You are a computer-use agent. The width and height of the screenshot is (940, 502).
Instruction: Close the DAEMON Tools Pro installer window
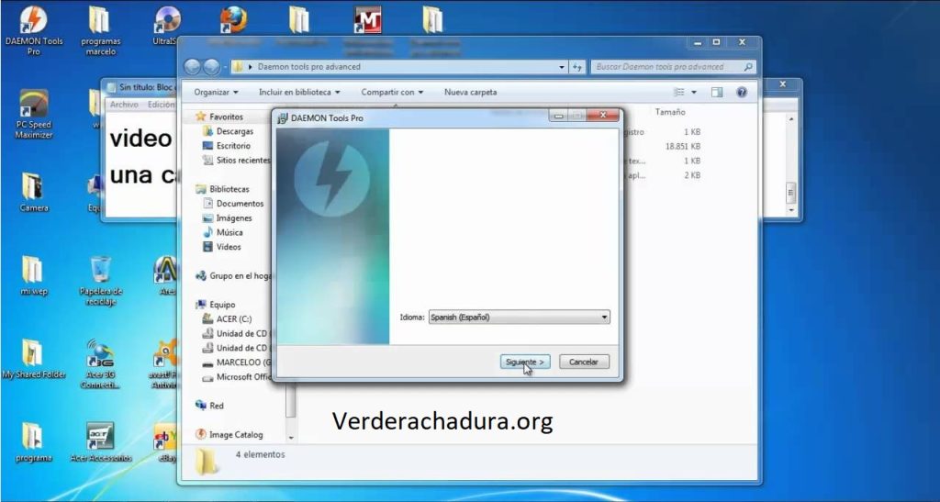pyautogui.click(x=602, y=115)
